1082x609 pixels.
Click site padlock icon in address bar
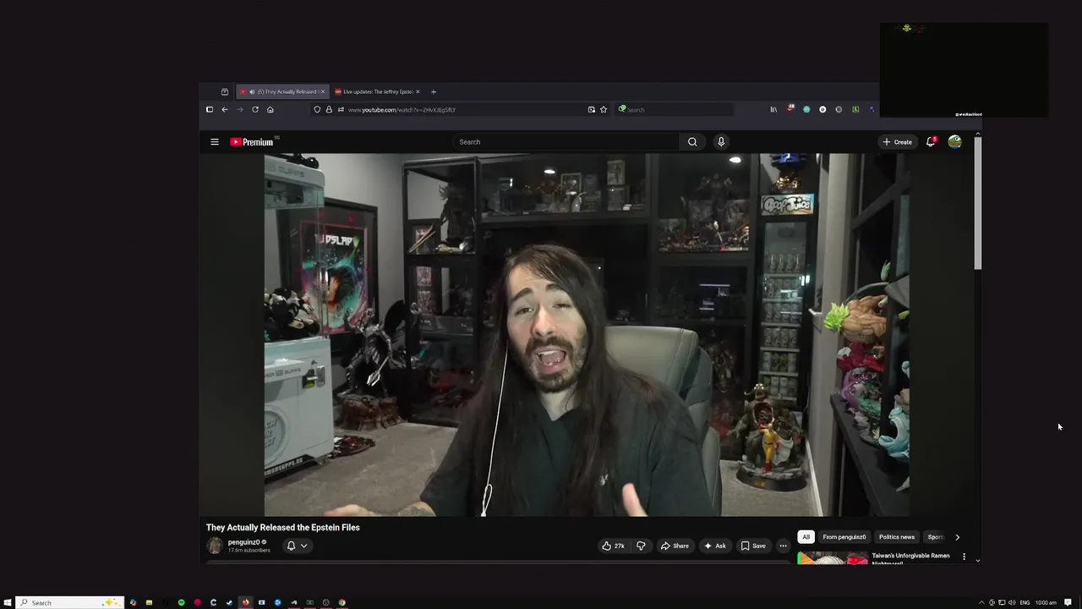(329, 109)
